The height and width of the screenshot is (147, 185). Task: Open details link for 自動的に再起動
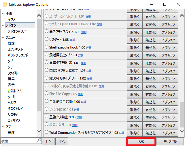pyautogui.click(x=84, y=102)
